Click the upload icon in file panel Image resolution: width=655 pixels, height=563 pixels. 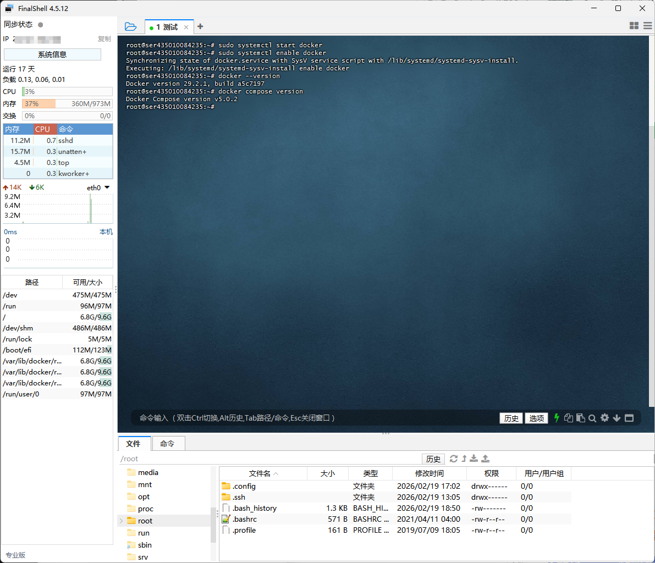pos(485,459)
